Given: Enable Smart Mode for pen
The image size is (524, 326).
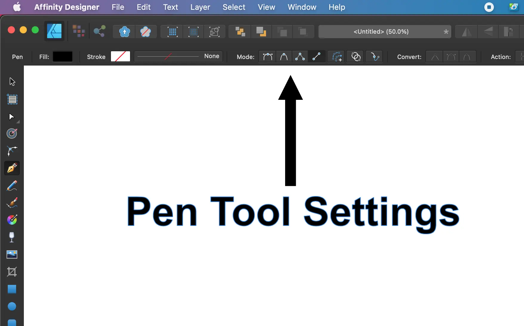Looking at the screenshot, I should [284, 57].
